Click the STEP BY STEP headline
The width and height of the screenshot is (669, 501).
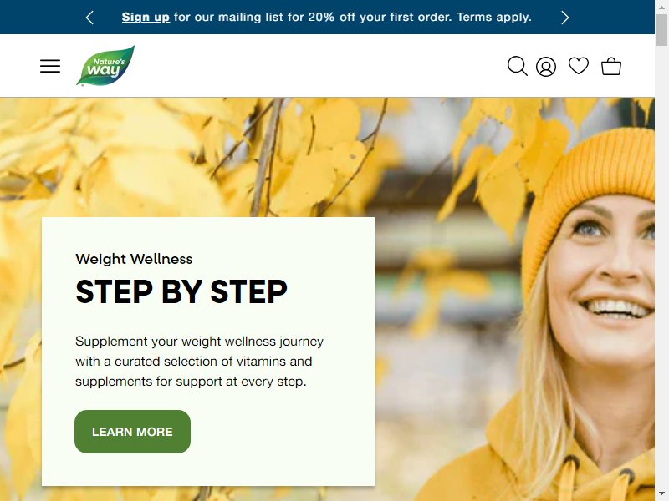(x=181, y=291)
